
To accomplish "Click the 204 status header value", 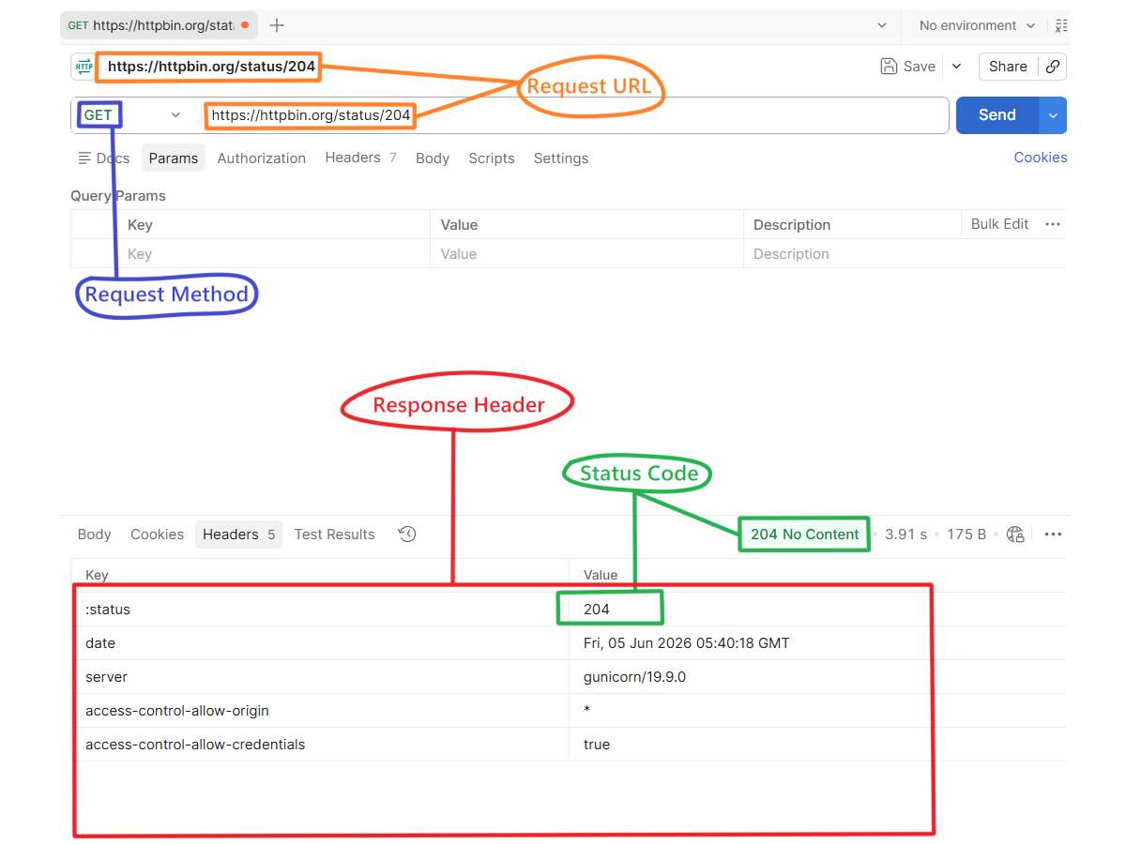I will (x=597, y=610).
